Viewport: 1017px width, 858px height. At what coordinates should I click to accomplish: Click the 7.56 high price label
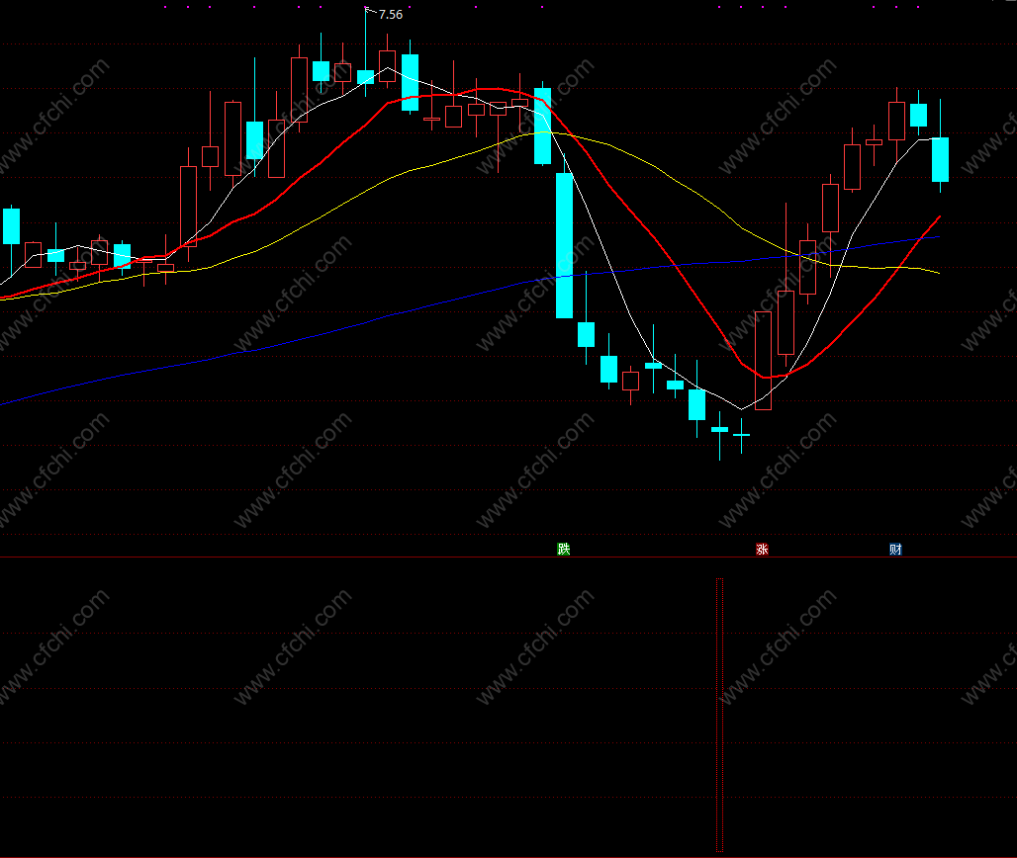(391, 14)
